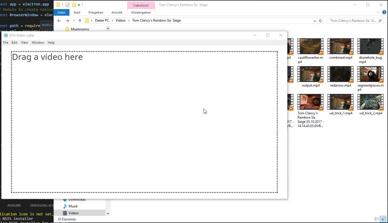Click the search magnifier icon
388x223 pixels.
[x=380, y=21]
